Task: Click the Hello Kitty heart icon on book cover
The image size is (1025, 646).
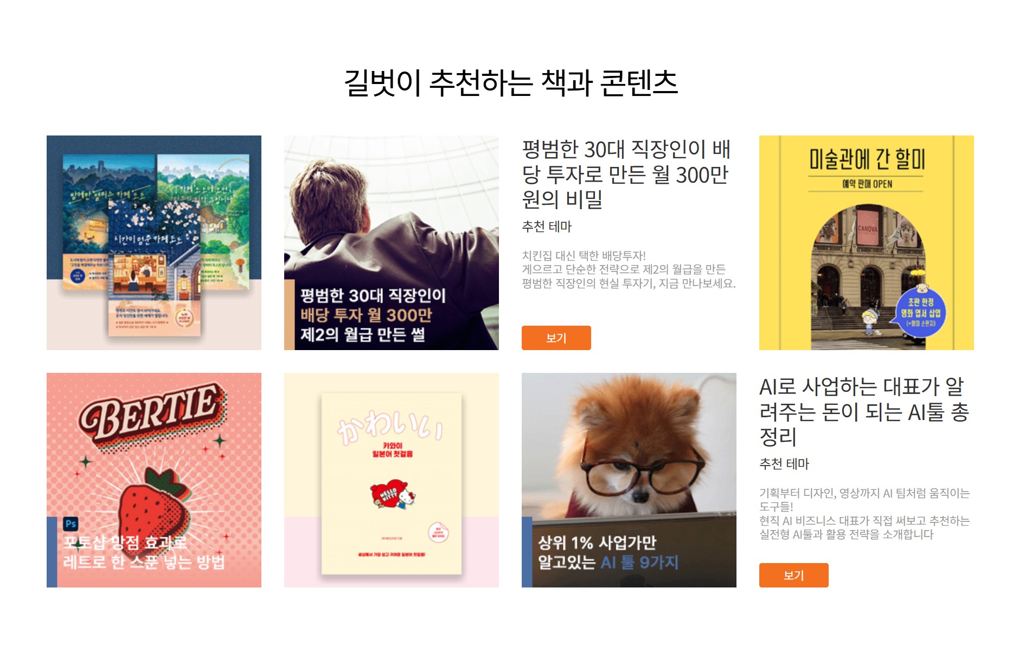Action: [392, 493]
